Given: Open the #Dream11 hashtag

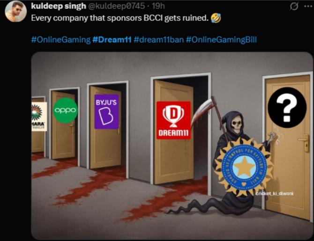Looking at the screenshot, I should click(112, 40).
